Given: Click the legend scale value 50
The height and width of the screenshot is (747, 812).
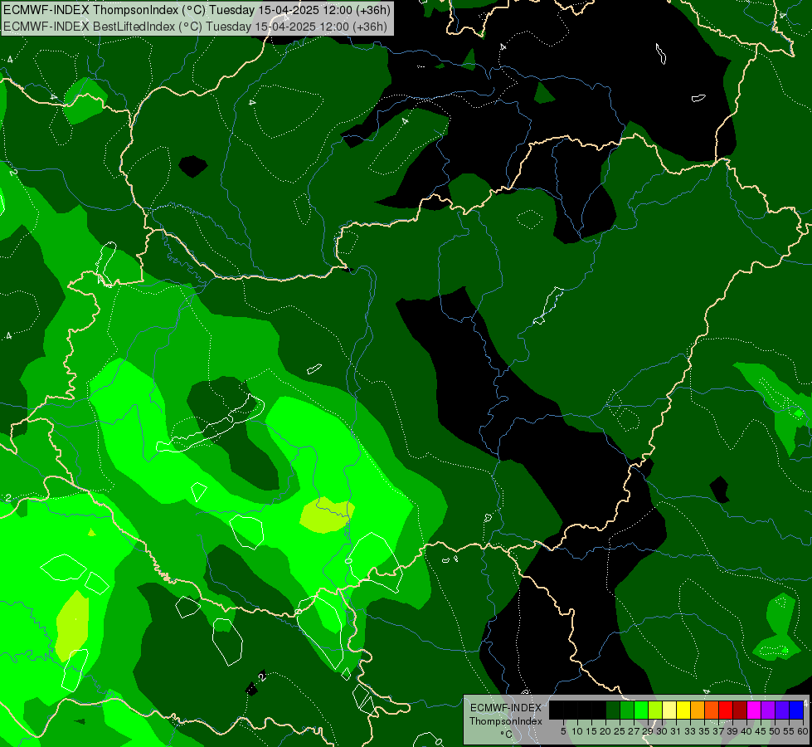Looking at the screenshot, I should (774, 731).
